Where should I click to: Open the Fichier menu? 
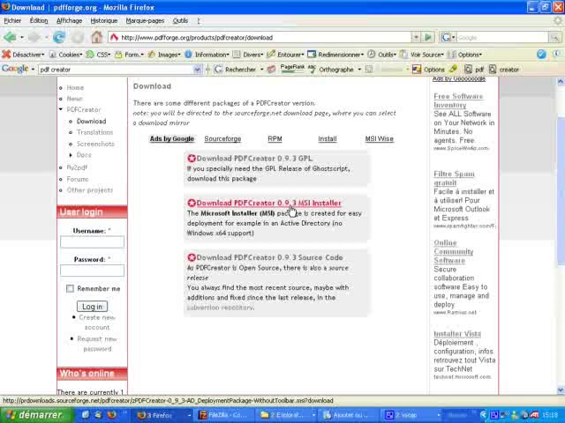pyautogui.click(x=12, y=20)
